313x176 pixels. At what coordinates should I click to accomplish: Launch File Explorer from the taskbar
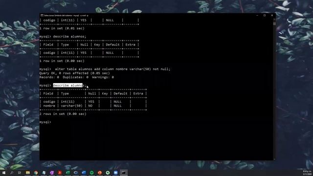pyautogui.click(x=28, y=173)
